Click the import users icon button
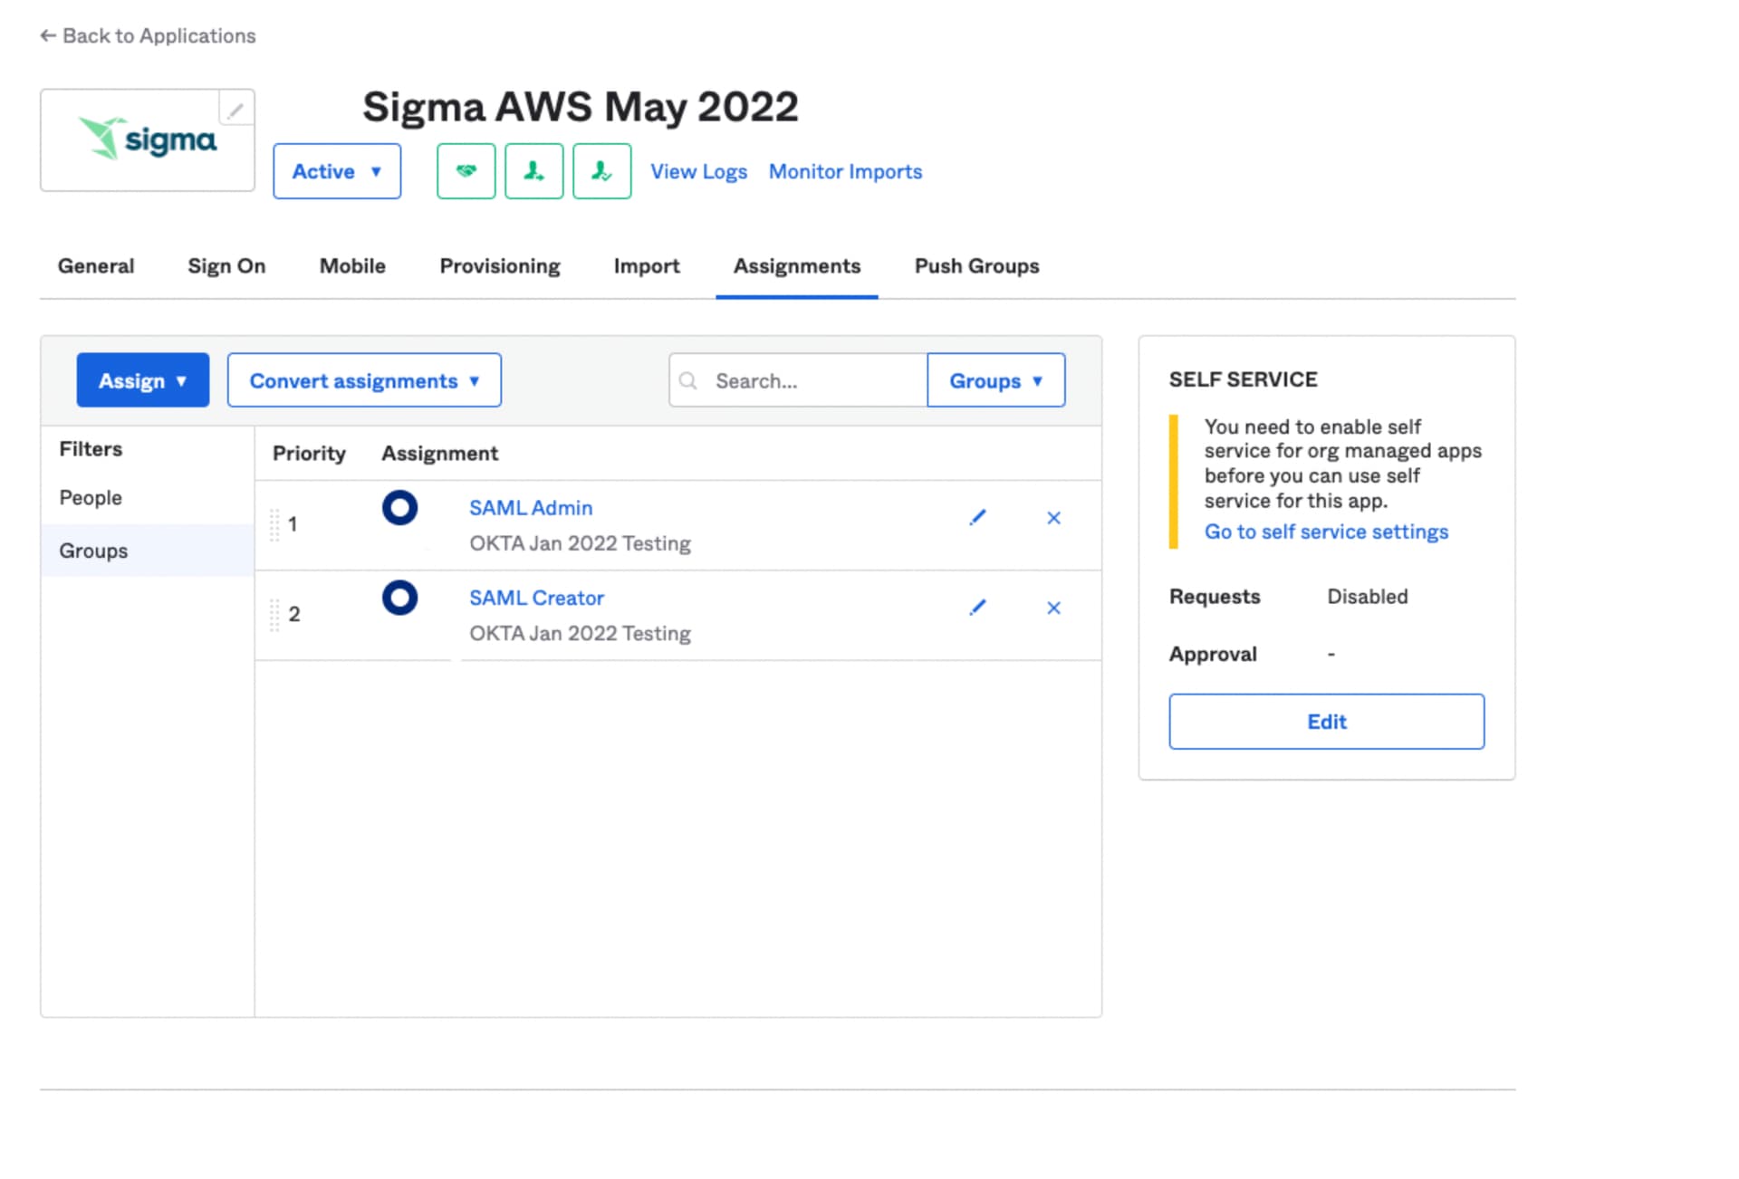 [533, 171]
